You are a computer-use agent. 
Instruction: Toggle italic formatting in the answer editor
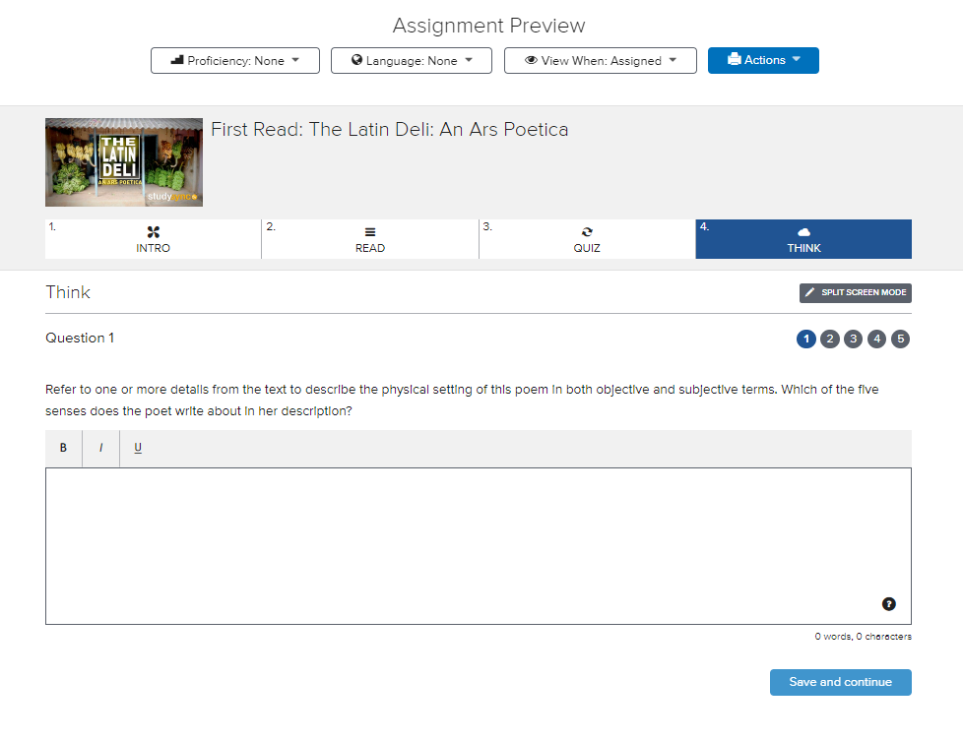100,448
